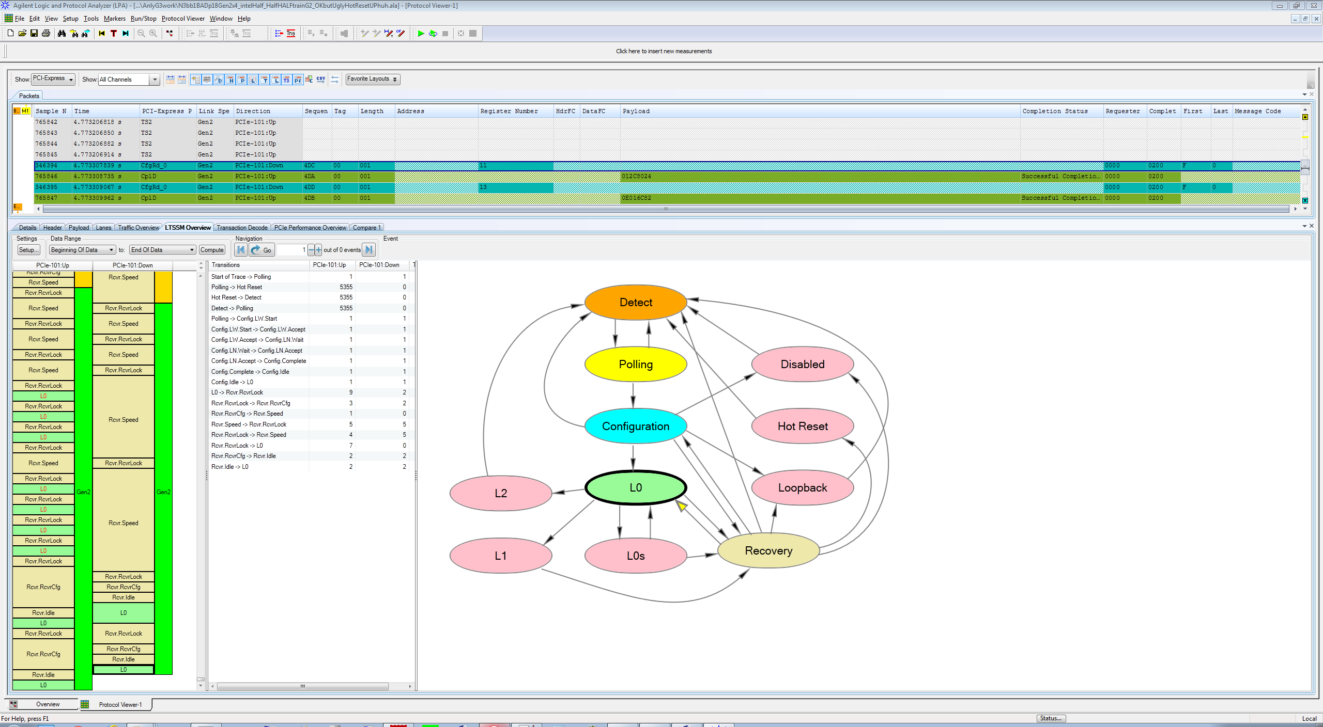
Task: Expand the All Channels combo box
Action: [154, 80]
